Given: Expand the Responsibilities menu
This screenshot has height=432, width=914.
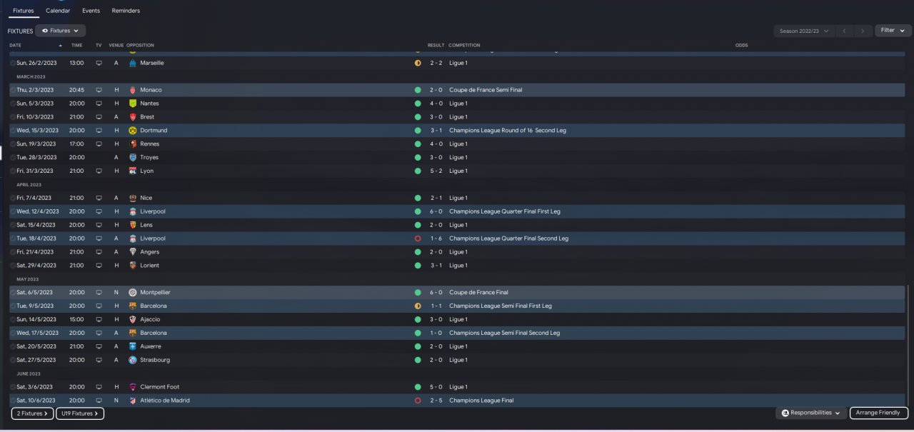Looking at the screenshot, I should tap(811, 413).
